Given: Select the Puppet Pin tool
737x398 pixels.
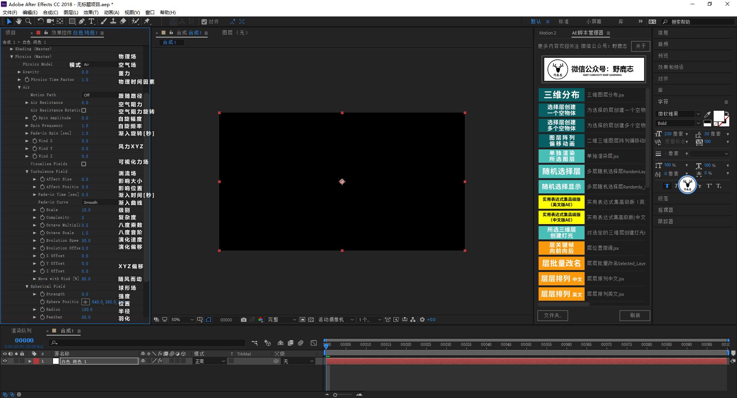Looking at the screenshot, I should 147,21.
